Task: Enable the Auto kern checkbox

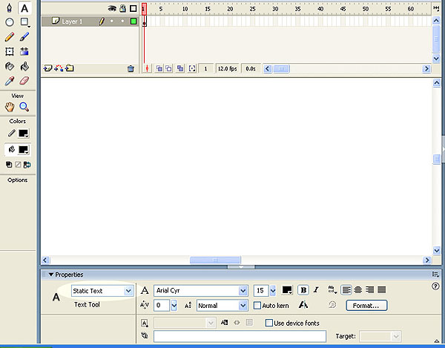Action: click(257, 305)
